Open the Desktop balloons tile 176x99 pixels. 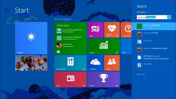pyautogui.click(x=31, y=63)
